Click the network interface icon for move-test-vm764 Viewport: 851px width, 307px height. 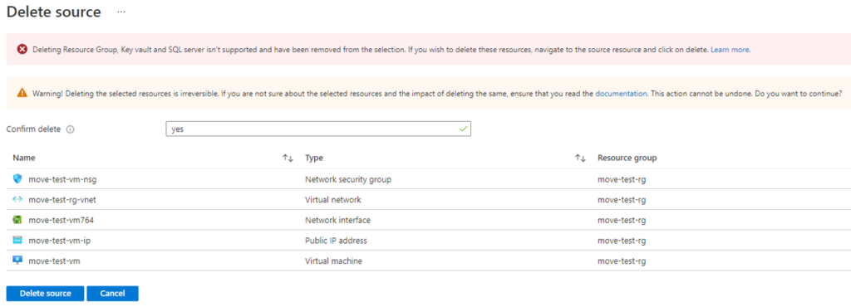(17, 220)
